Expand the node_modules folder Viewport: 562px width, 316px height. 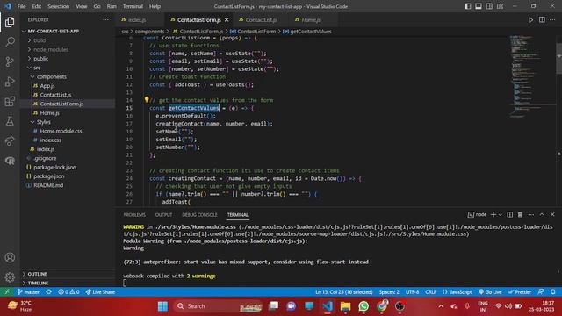51,49
